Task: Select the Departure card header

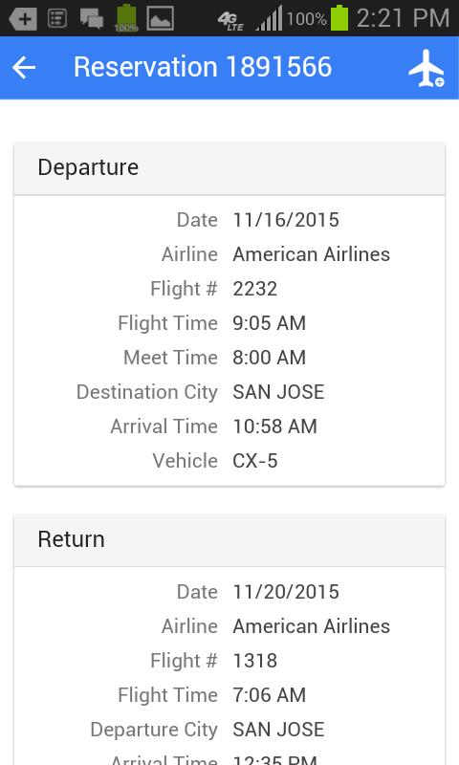Action: [229, 168]
